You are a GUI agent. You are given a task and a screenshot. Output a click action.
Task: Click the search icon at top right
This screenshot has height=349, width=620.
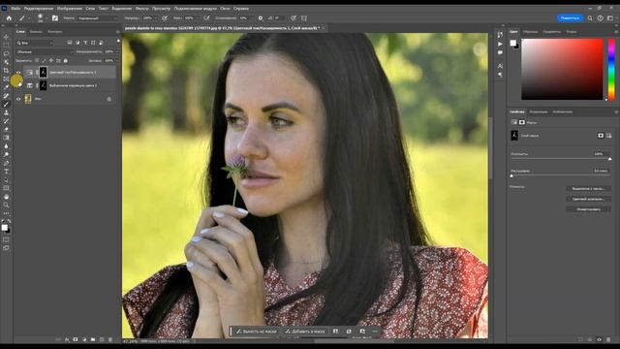590,18
